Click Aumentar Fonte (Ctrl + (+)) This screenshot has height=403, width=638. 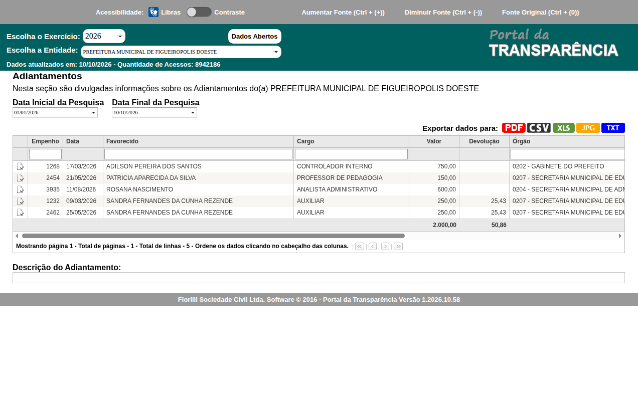(343, 13)
